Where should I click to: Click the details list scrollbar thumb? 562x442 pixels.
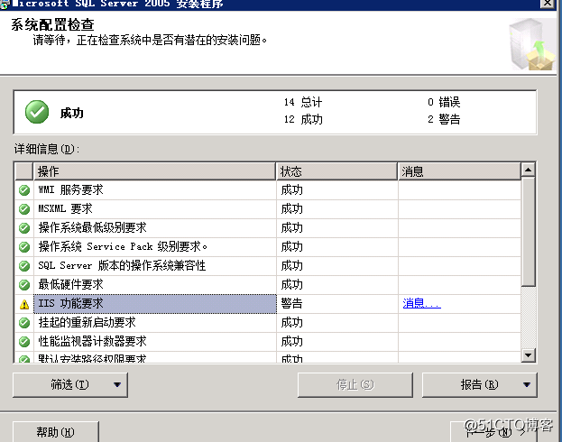(528, 231)
